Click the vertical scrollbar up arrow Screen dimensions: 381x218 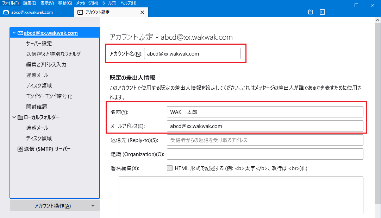point(377,20)
